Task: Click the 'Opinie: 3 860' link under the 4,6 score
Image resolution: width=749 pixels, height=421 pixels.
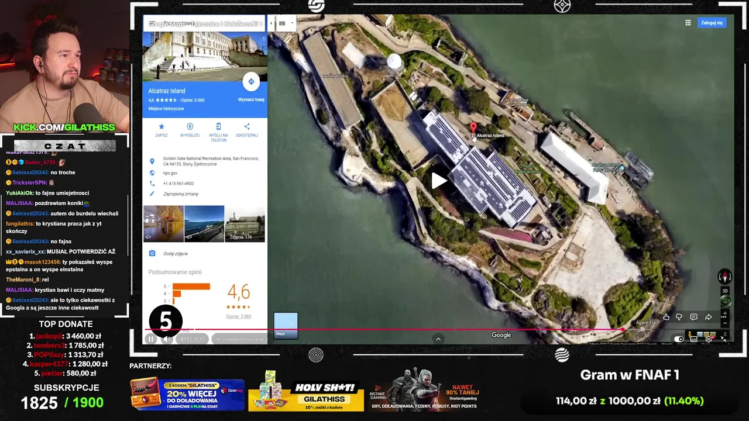Action: click(239, 316)
